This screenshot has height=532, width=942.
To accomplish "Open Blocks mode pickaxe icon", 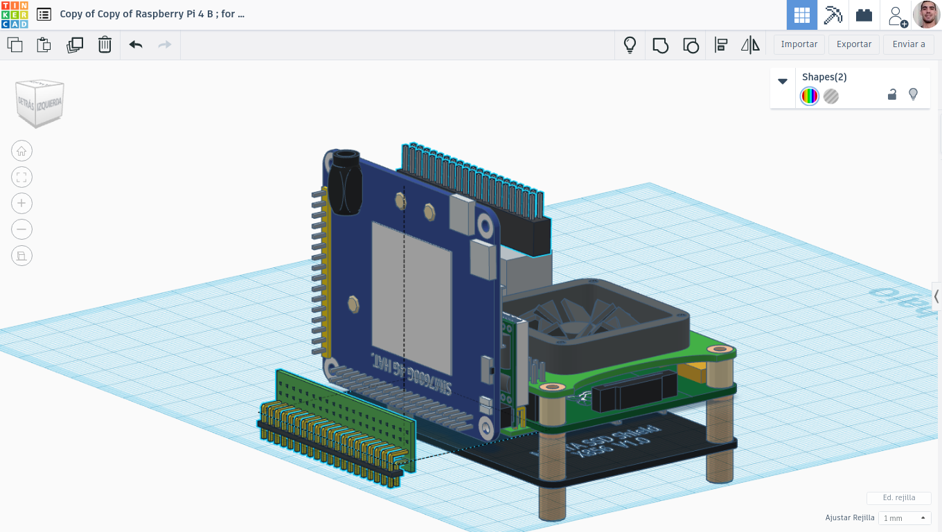I will pyautogui.click(x=833, y=15).
